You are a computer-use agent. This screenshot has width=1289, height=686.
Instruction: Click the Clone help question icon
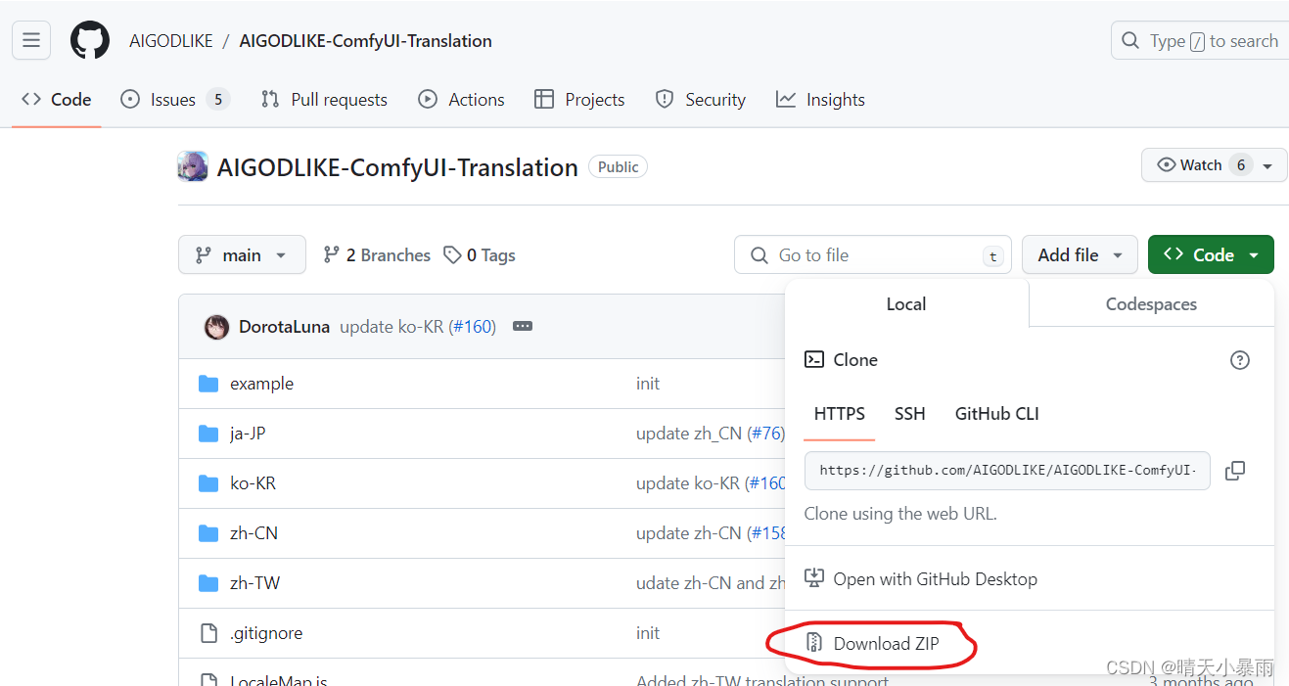point(1240,360)
